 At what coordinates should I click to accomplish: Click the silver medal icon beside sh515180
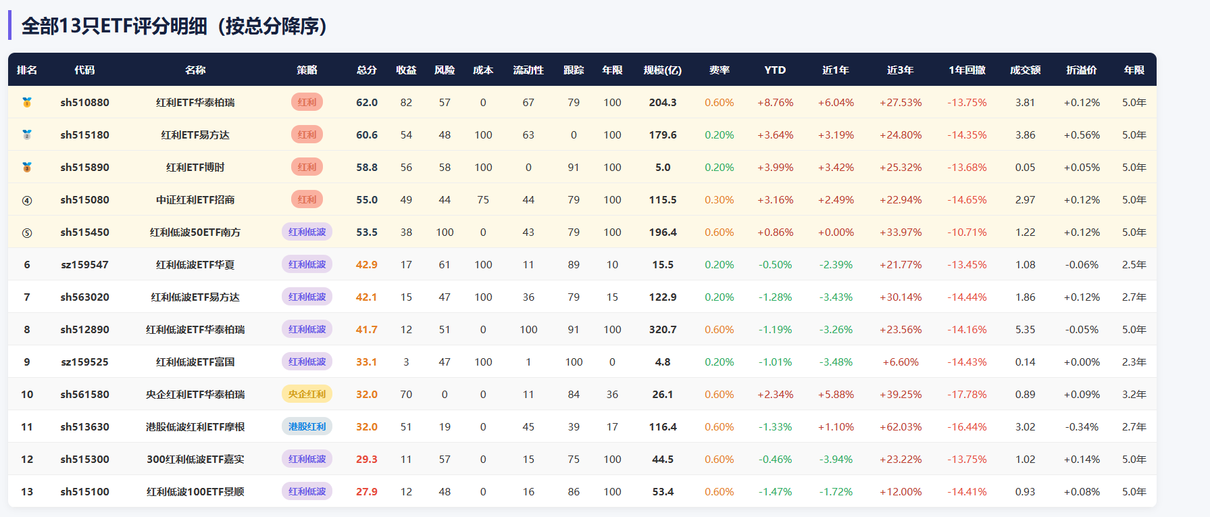pyautogui.click(x=27, y=135)
